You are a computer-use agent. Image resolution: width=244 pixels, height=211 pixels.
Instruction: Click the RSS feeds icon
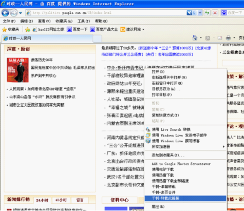click(208, 38)
